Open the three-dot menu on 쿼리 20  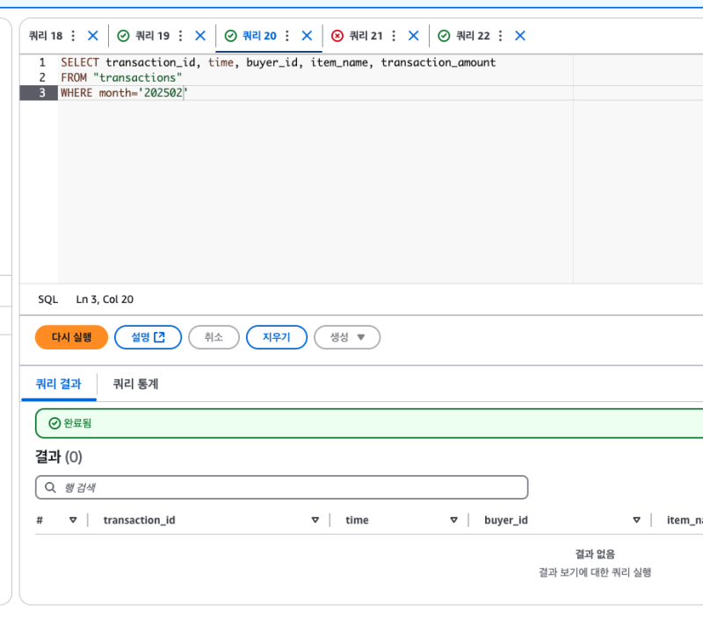[287, 36]
